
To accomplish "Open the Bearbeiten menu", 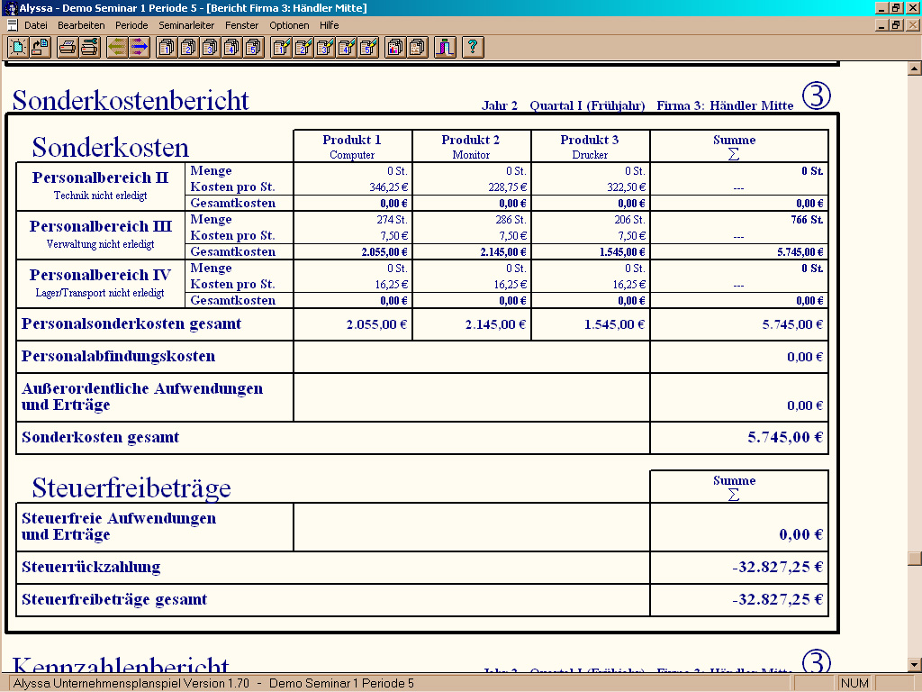I will [x=81, y=25].
